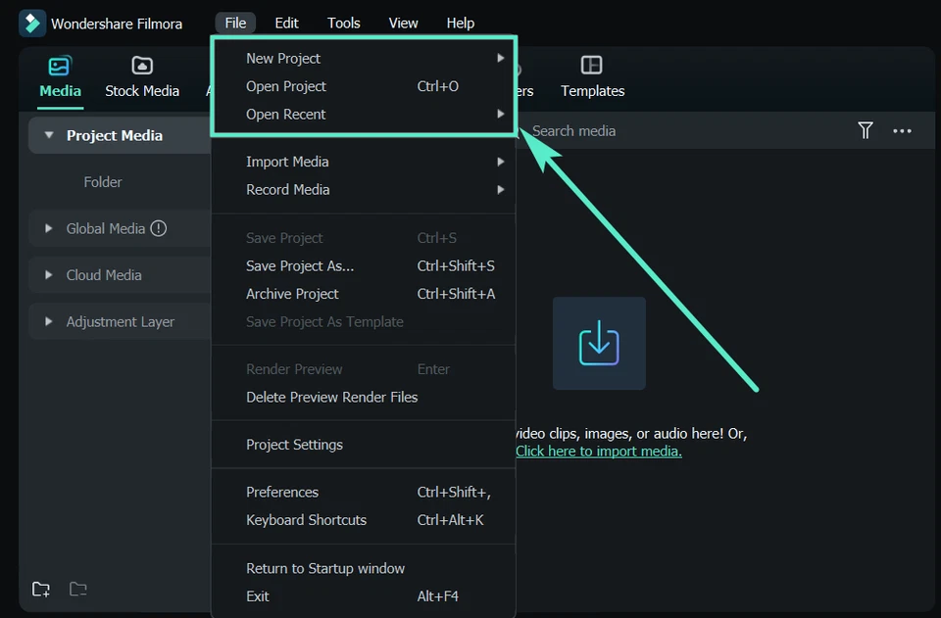
Task: Click the three-dot options icon beside the filter
Action: click(902, 129)
